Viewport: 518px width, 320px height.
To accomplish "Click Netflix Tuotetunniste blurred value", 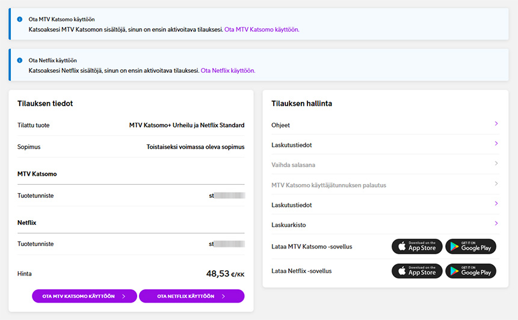I will tap(227, 244).
